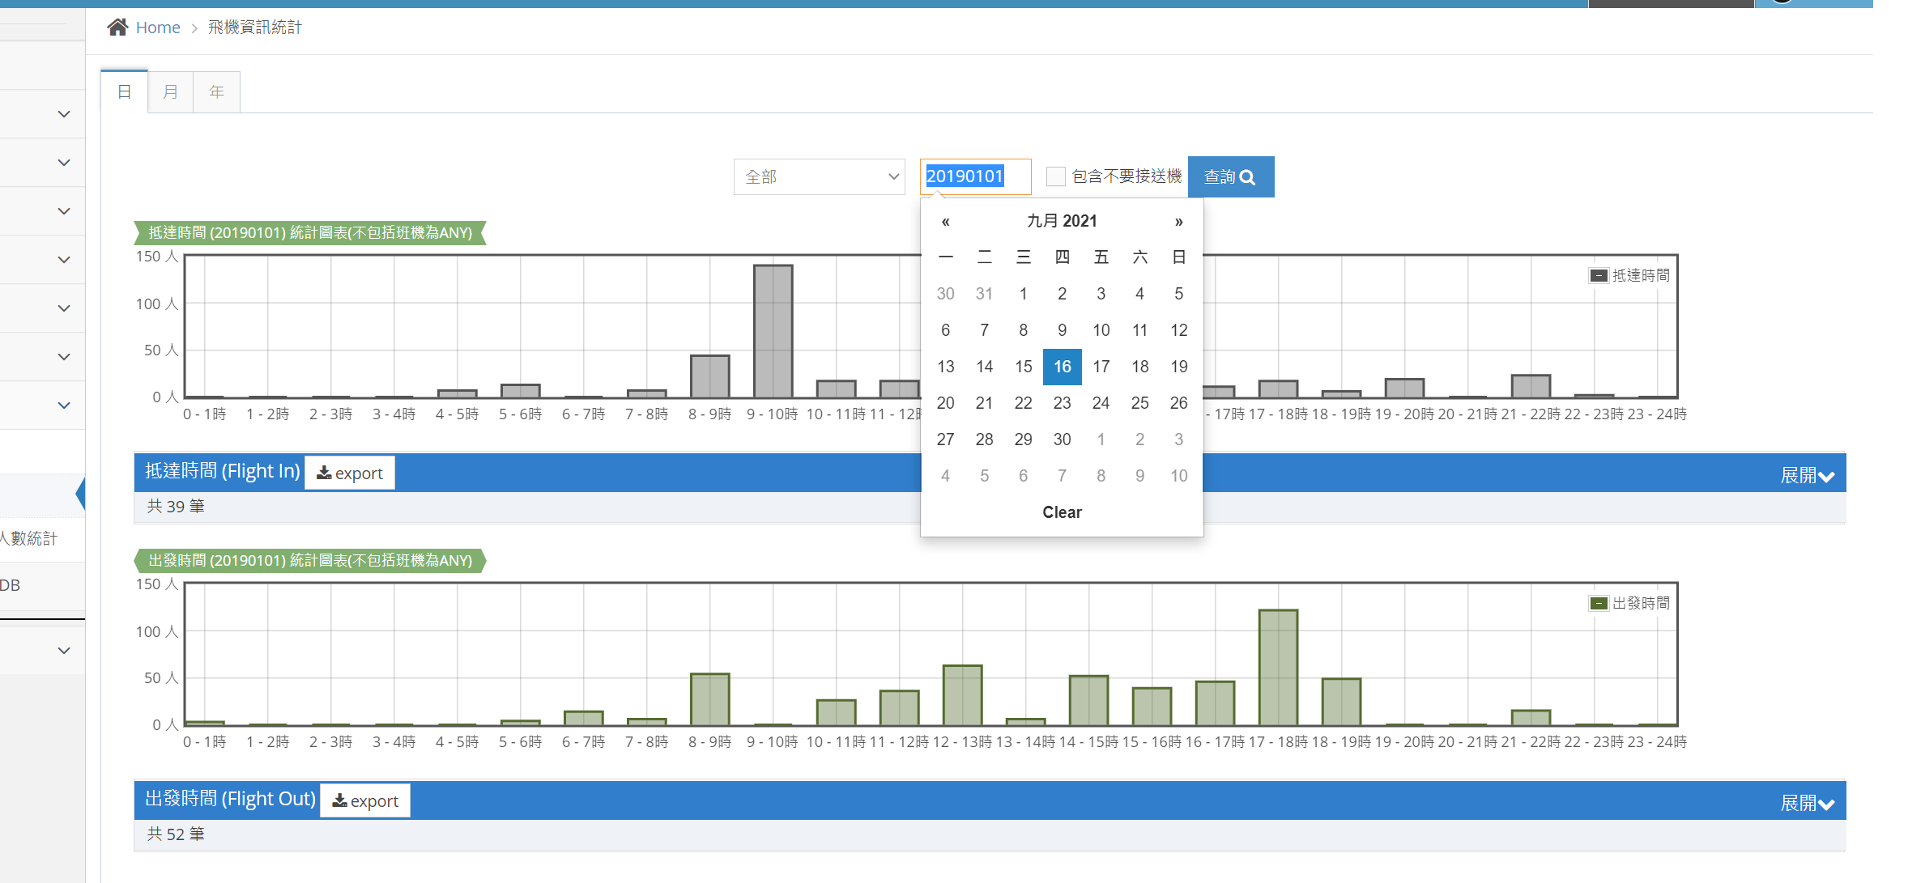
Task: Click the next month double-arrow in calendar
Action: click(1178, 221)
